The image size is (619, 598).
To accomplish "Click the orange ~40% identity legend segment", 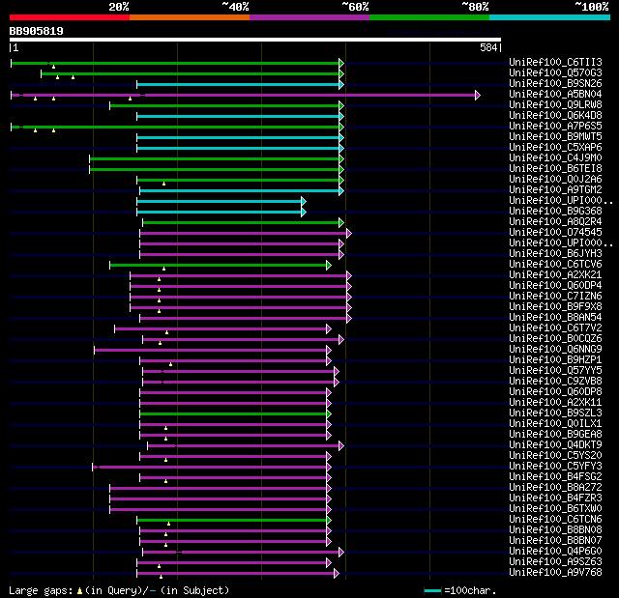I will [x=189, y=17].
